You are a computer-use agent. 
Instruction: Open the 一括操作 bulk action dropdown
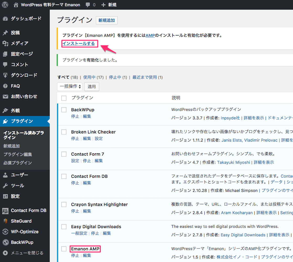[x=70, y=86]
